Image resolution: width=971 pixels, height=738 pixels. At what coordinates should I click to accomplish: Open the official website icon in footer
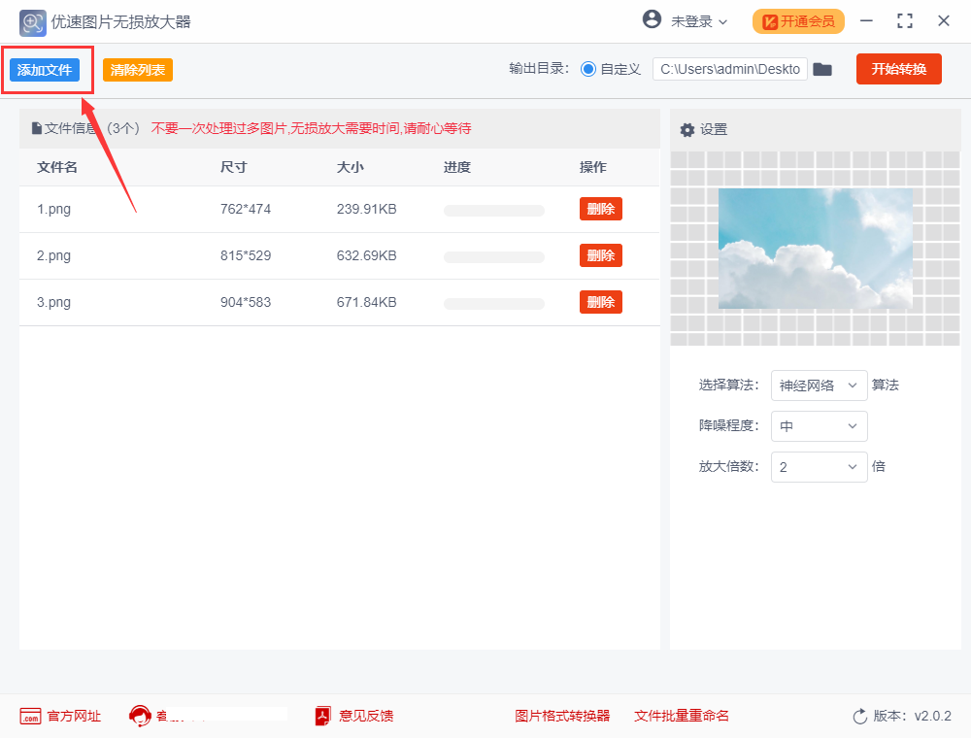(30, 716)
